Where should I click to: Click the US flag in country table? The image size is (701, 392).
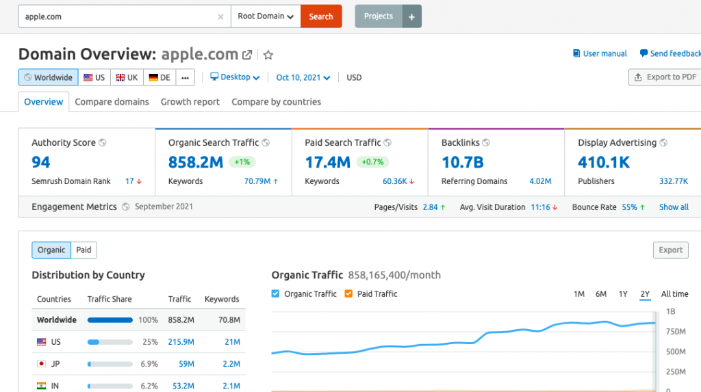tap(41, 342)
